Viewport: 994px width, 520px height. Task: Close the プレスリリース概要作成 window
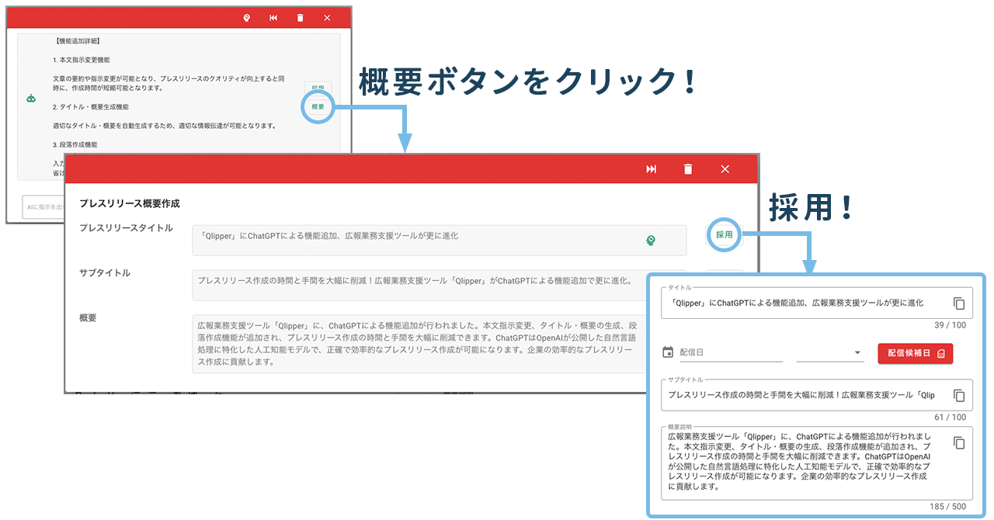click(x=725, y=169)
